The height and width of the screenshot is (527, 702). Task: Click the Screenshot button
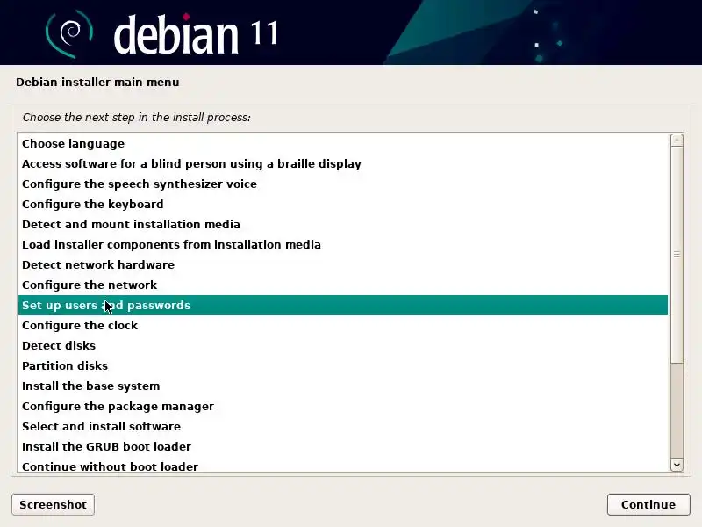click(53, 504)
